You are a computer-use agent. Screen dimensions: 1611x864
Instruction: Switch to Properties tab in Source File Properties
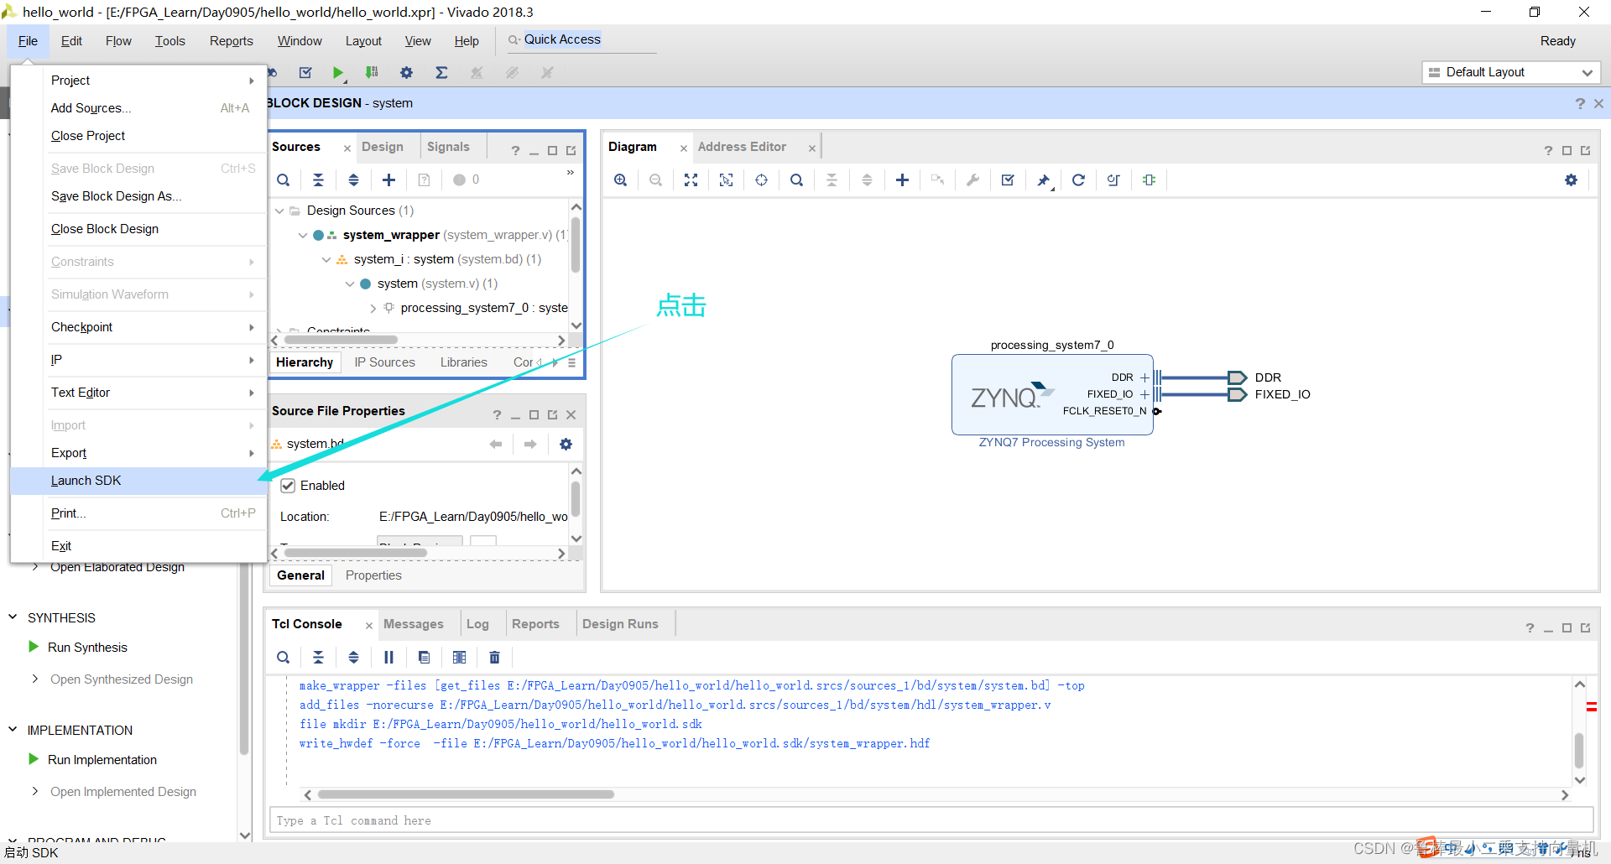pos(373,575)
